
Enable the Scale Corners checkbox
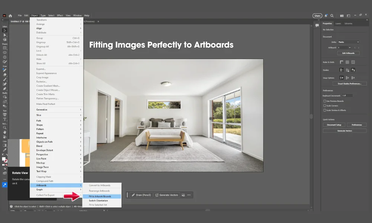(325, 106)
